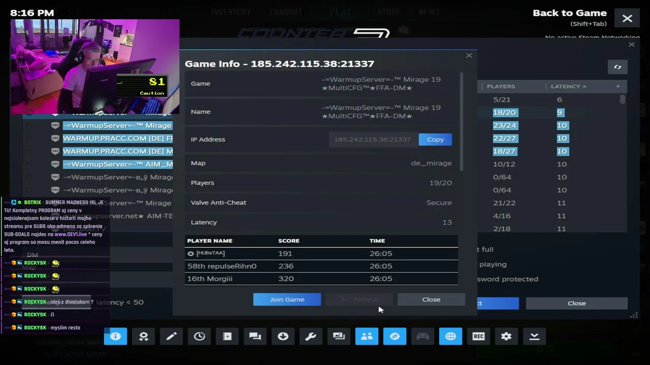Open STORE tab in game menu
650x365 pixels.
point(389,12)
